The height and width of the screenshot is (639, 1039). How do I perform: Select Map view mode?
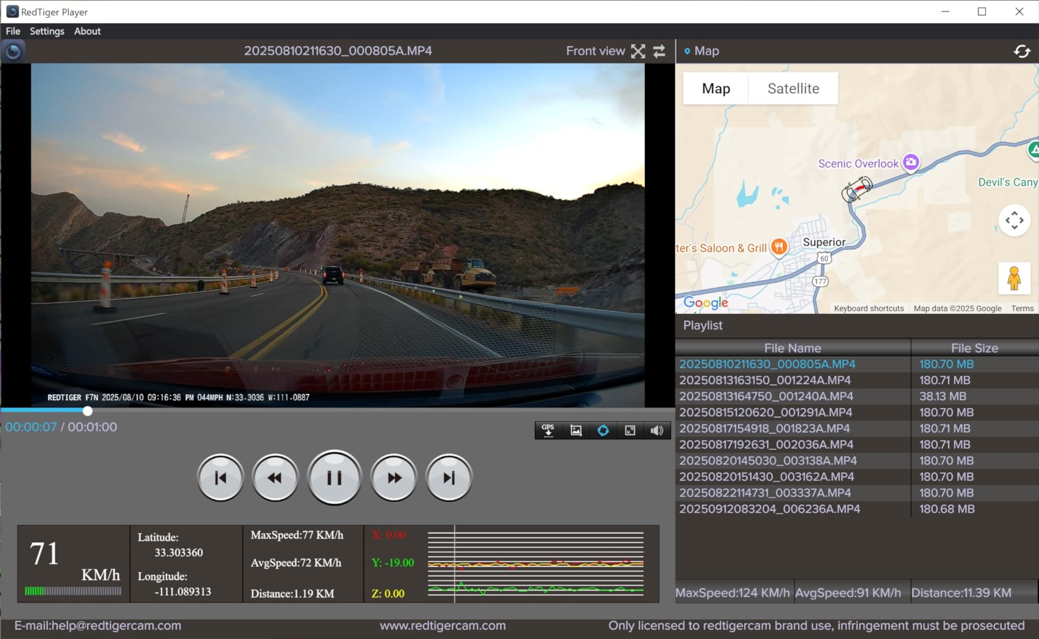715,88
